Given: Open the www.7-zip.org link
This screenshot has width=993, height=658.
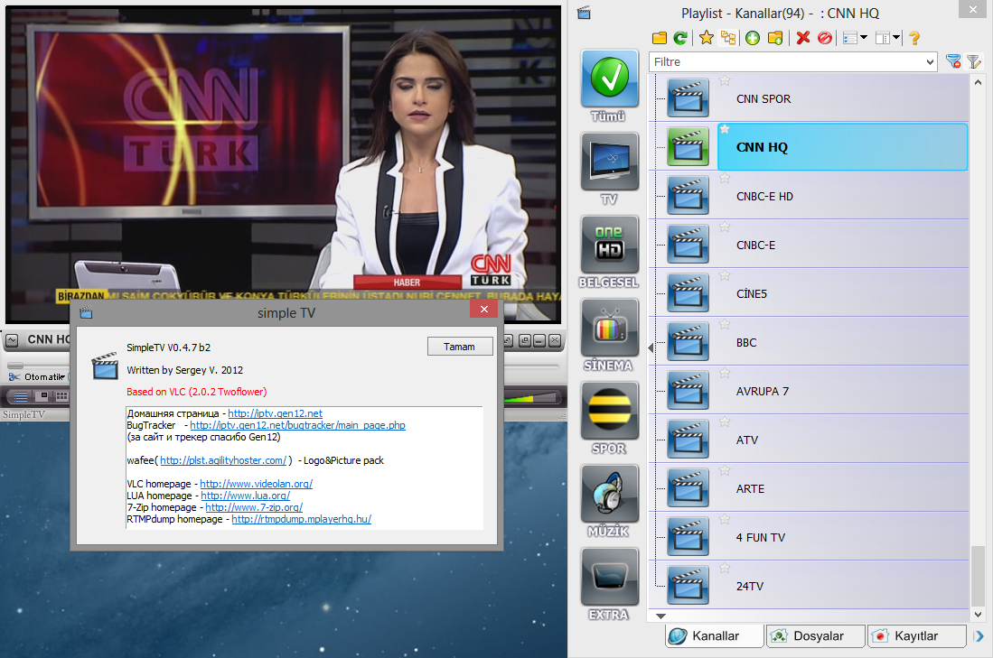Looking at the screenshot, I should (254, 506).
